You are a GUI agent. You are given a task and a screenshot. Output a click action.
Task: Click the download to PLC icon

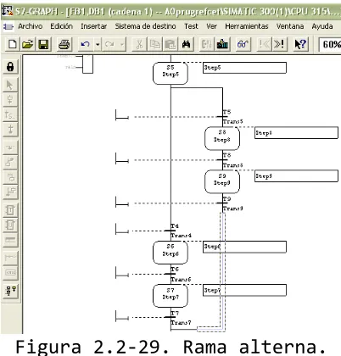(222, 44)
